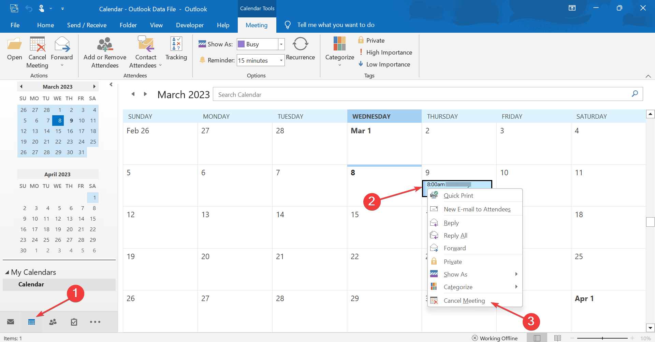Screen dimensions: 655x342
Task: Advance the mini calendar to April
Action: click(94, 86)
